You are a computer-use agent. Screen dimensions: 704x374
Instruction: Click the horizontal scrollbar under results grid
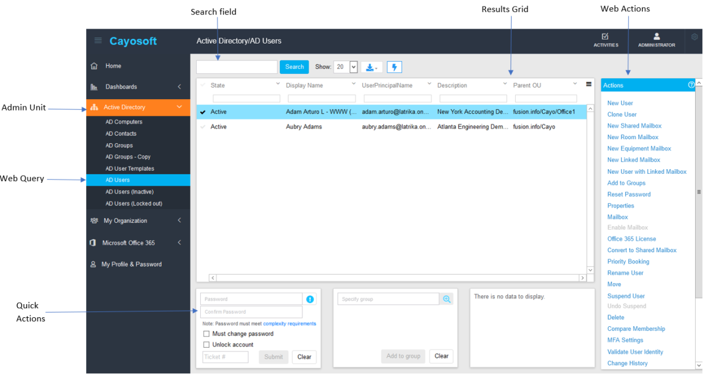397,278
